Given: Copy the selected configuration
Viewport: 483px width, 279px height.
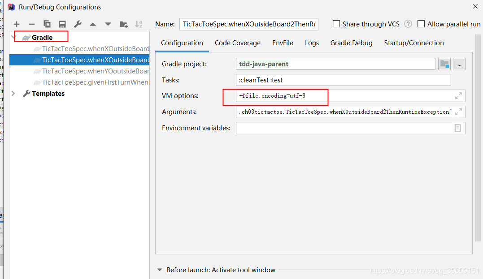Looking at the screenshot, I should click(47, 24).
